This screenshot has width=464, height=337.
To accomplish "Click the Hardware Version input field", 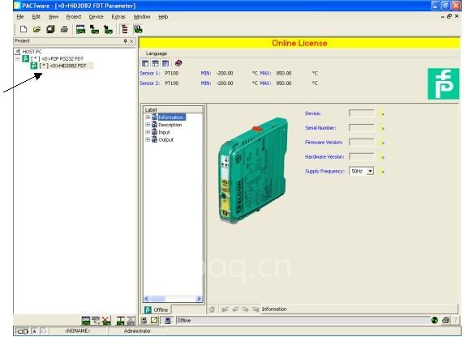I will point(361,156).
